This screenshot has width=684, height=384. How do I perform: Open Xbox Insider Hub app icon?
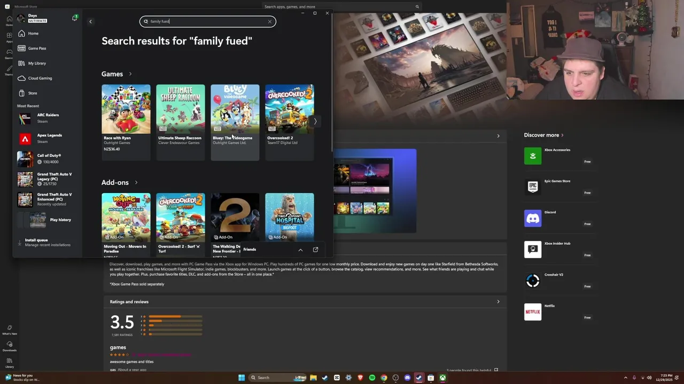(x=533, y=249)
